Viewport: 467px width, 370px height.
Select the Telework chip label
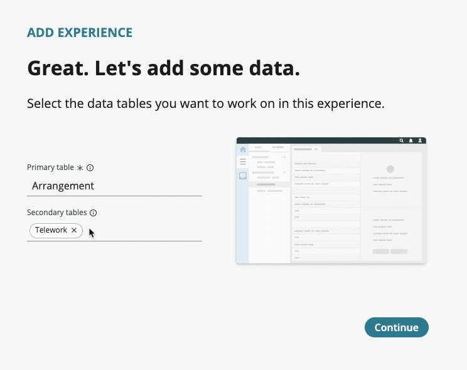click(51, 231)
